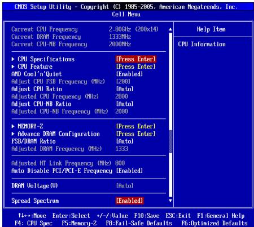Click the 2.80GHz (200x14) value
Screen dimensions: 254x227
click(134, 29)
